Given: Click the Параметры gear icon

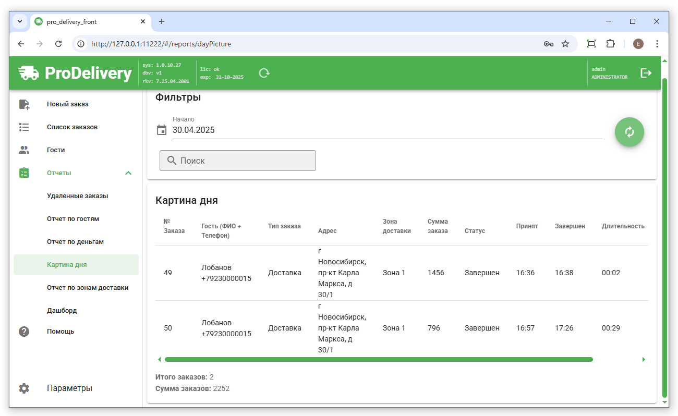Looking at the screenshot, I should 24,388.
